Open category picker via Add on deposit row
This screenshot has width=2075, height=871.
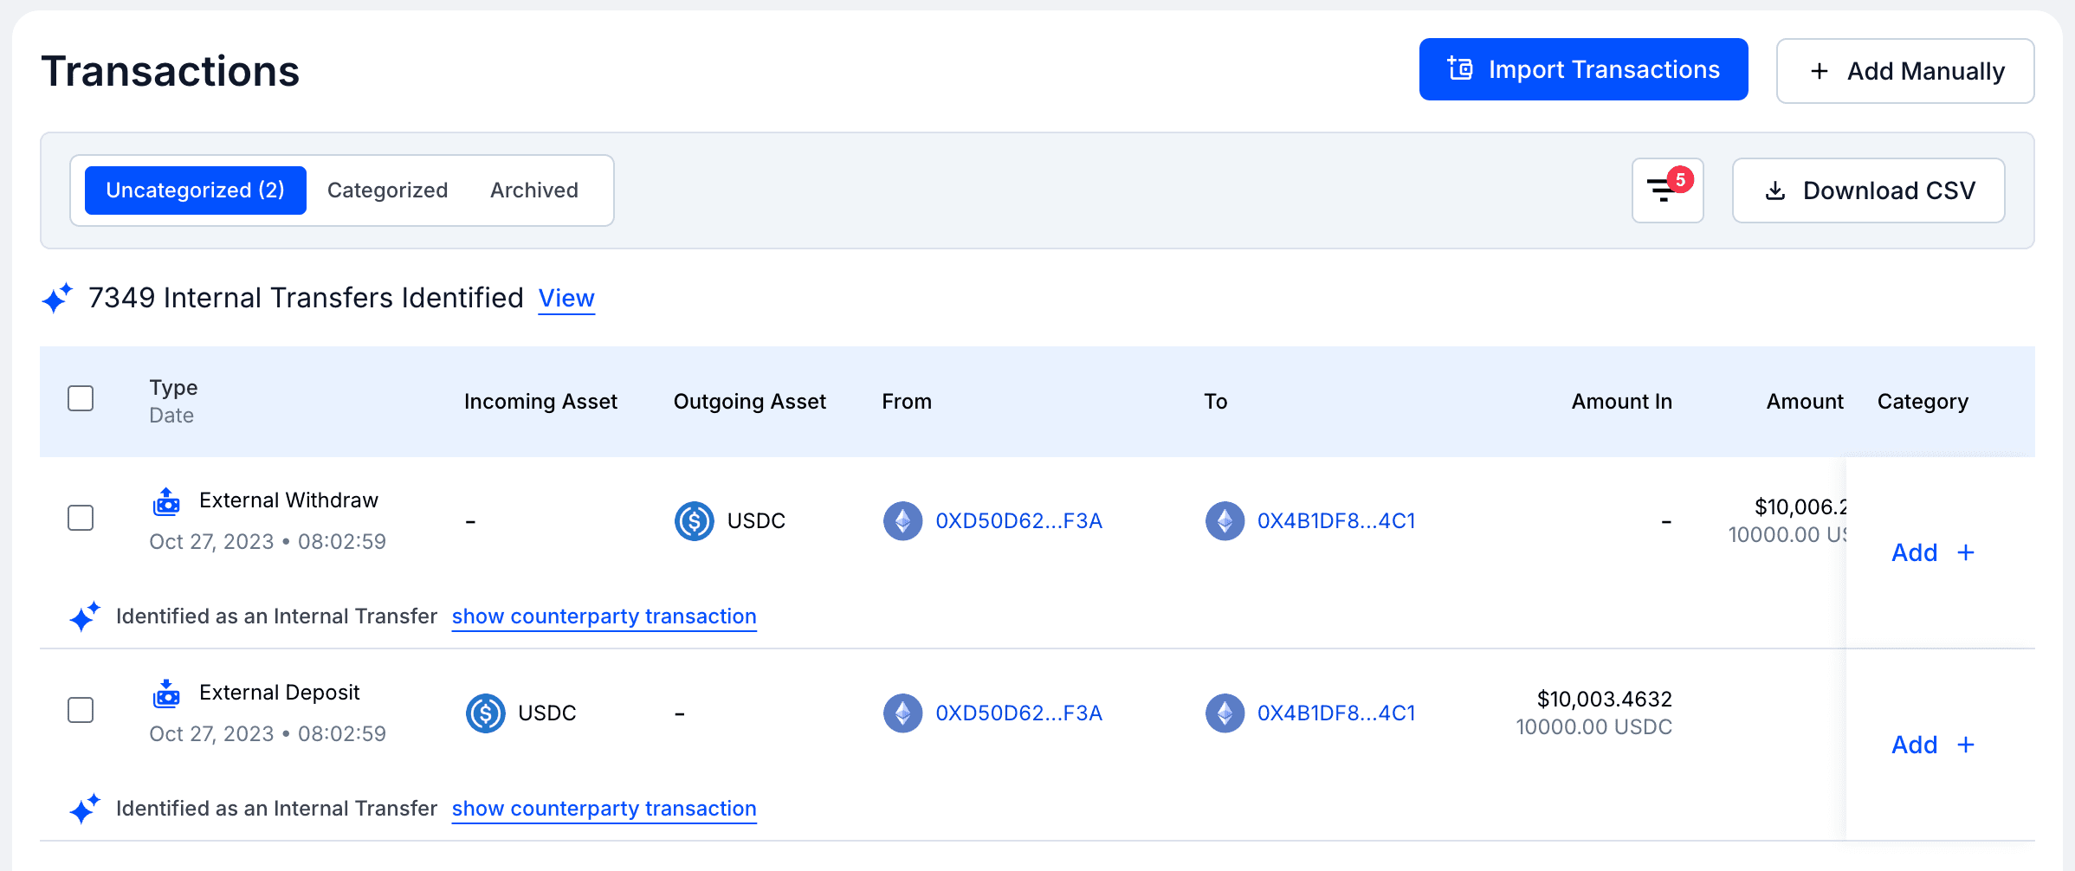point(1933,745)
